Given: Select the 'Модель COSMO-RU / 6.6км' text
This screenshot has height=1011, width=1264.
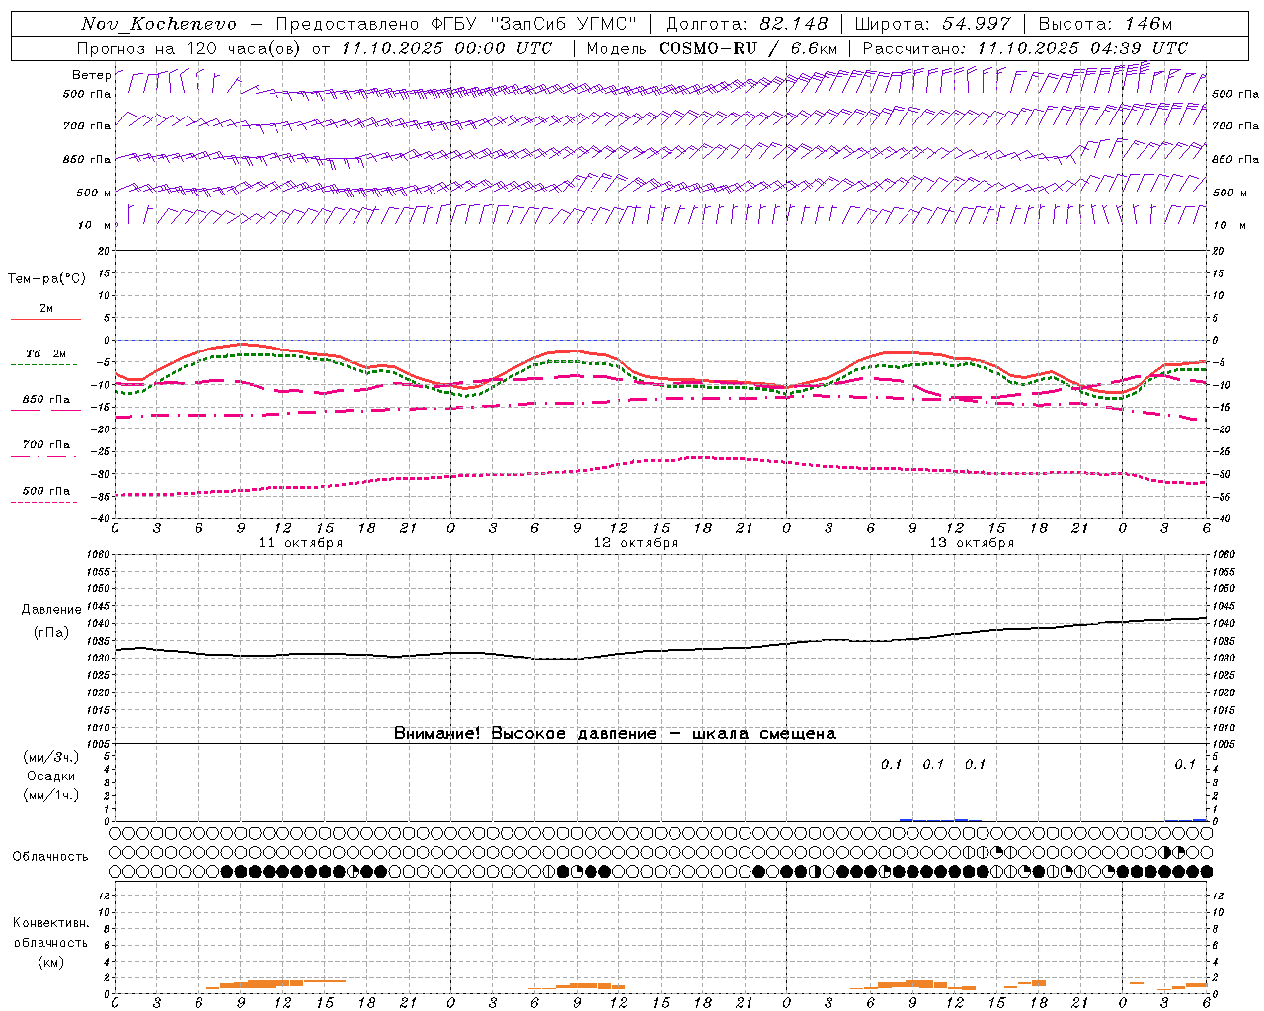Looking at the screenshot, I should pyautogui.click(x=712, y=48).
